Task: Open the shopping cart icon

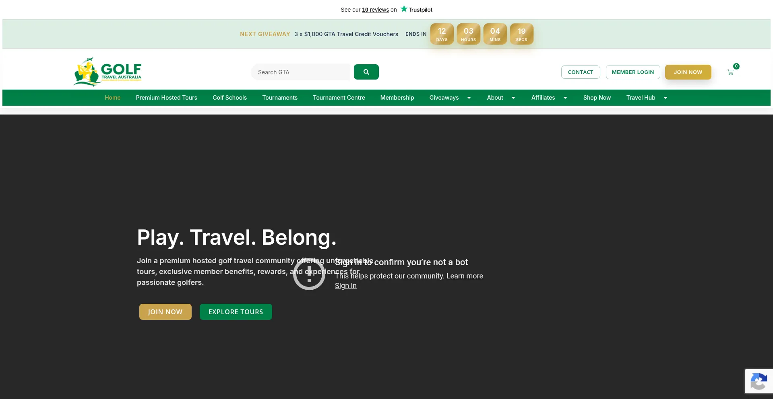Action: [730, 72]
